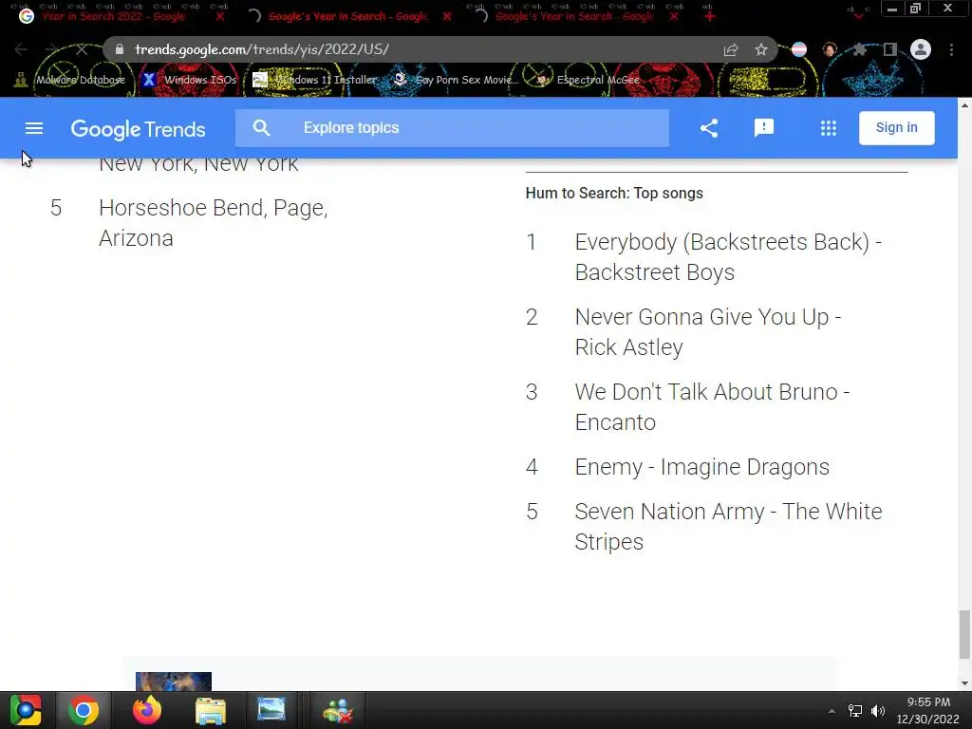
Task: Open Chrome three-dot menu
Action: pyautogui.click(x=951, y=49)
